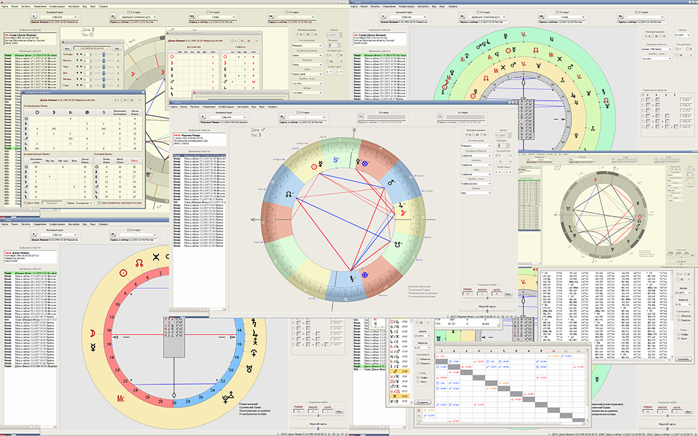Click red Moon glyph in bottom-left chart

tap(93, 333)
